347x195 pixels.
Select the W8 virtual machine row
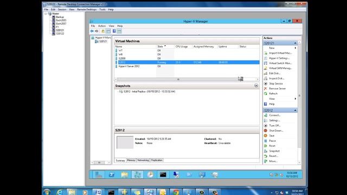coord(187,55)
